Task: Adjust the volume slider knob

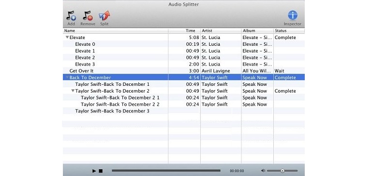Action: point(283,171)
